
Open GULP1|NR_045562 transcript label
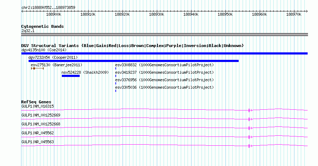[38, 133]
